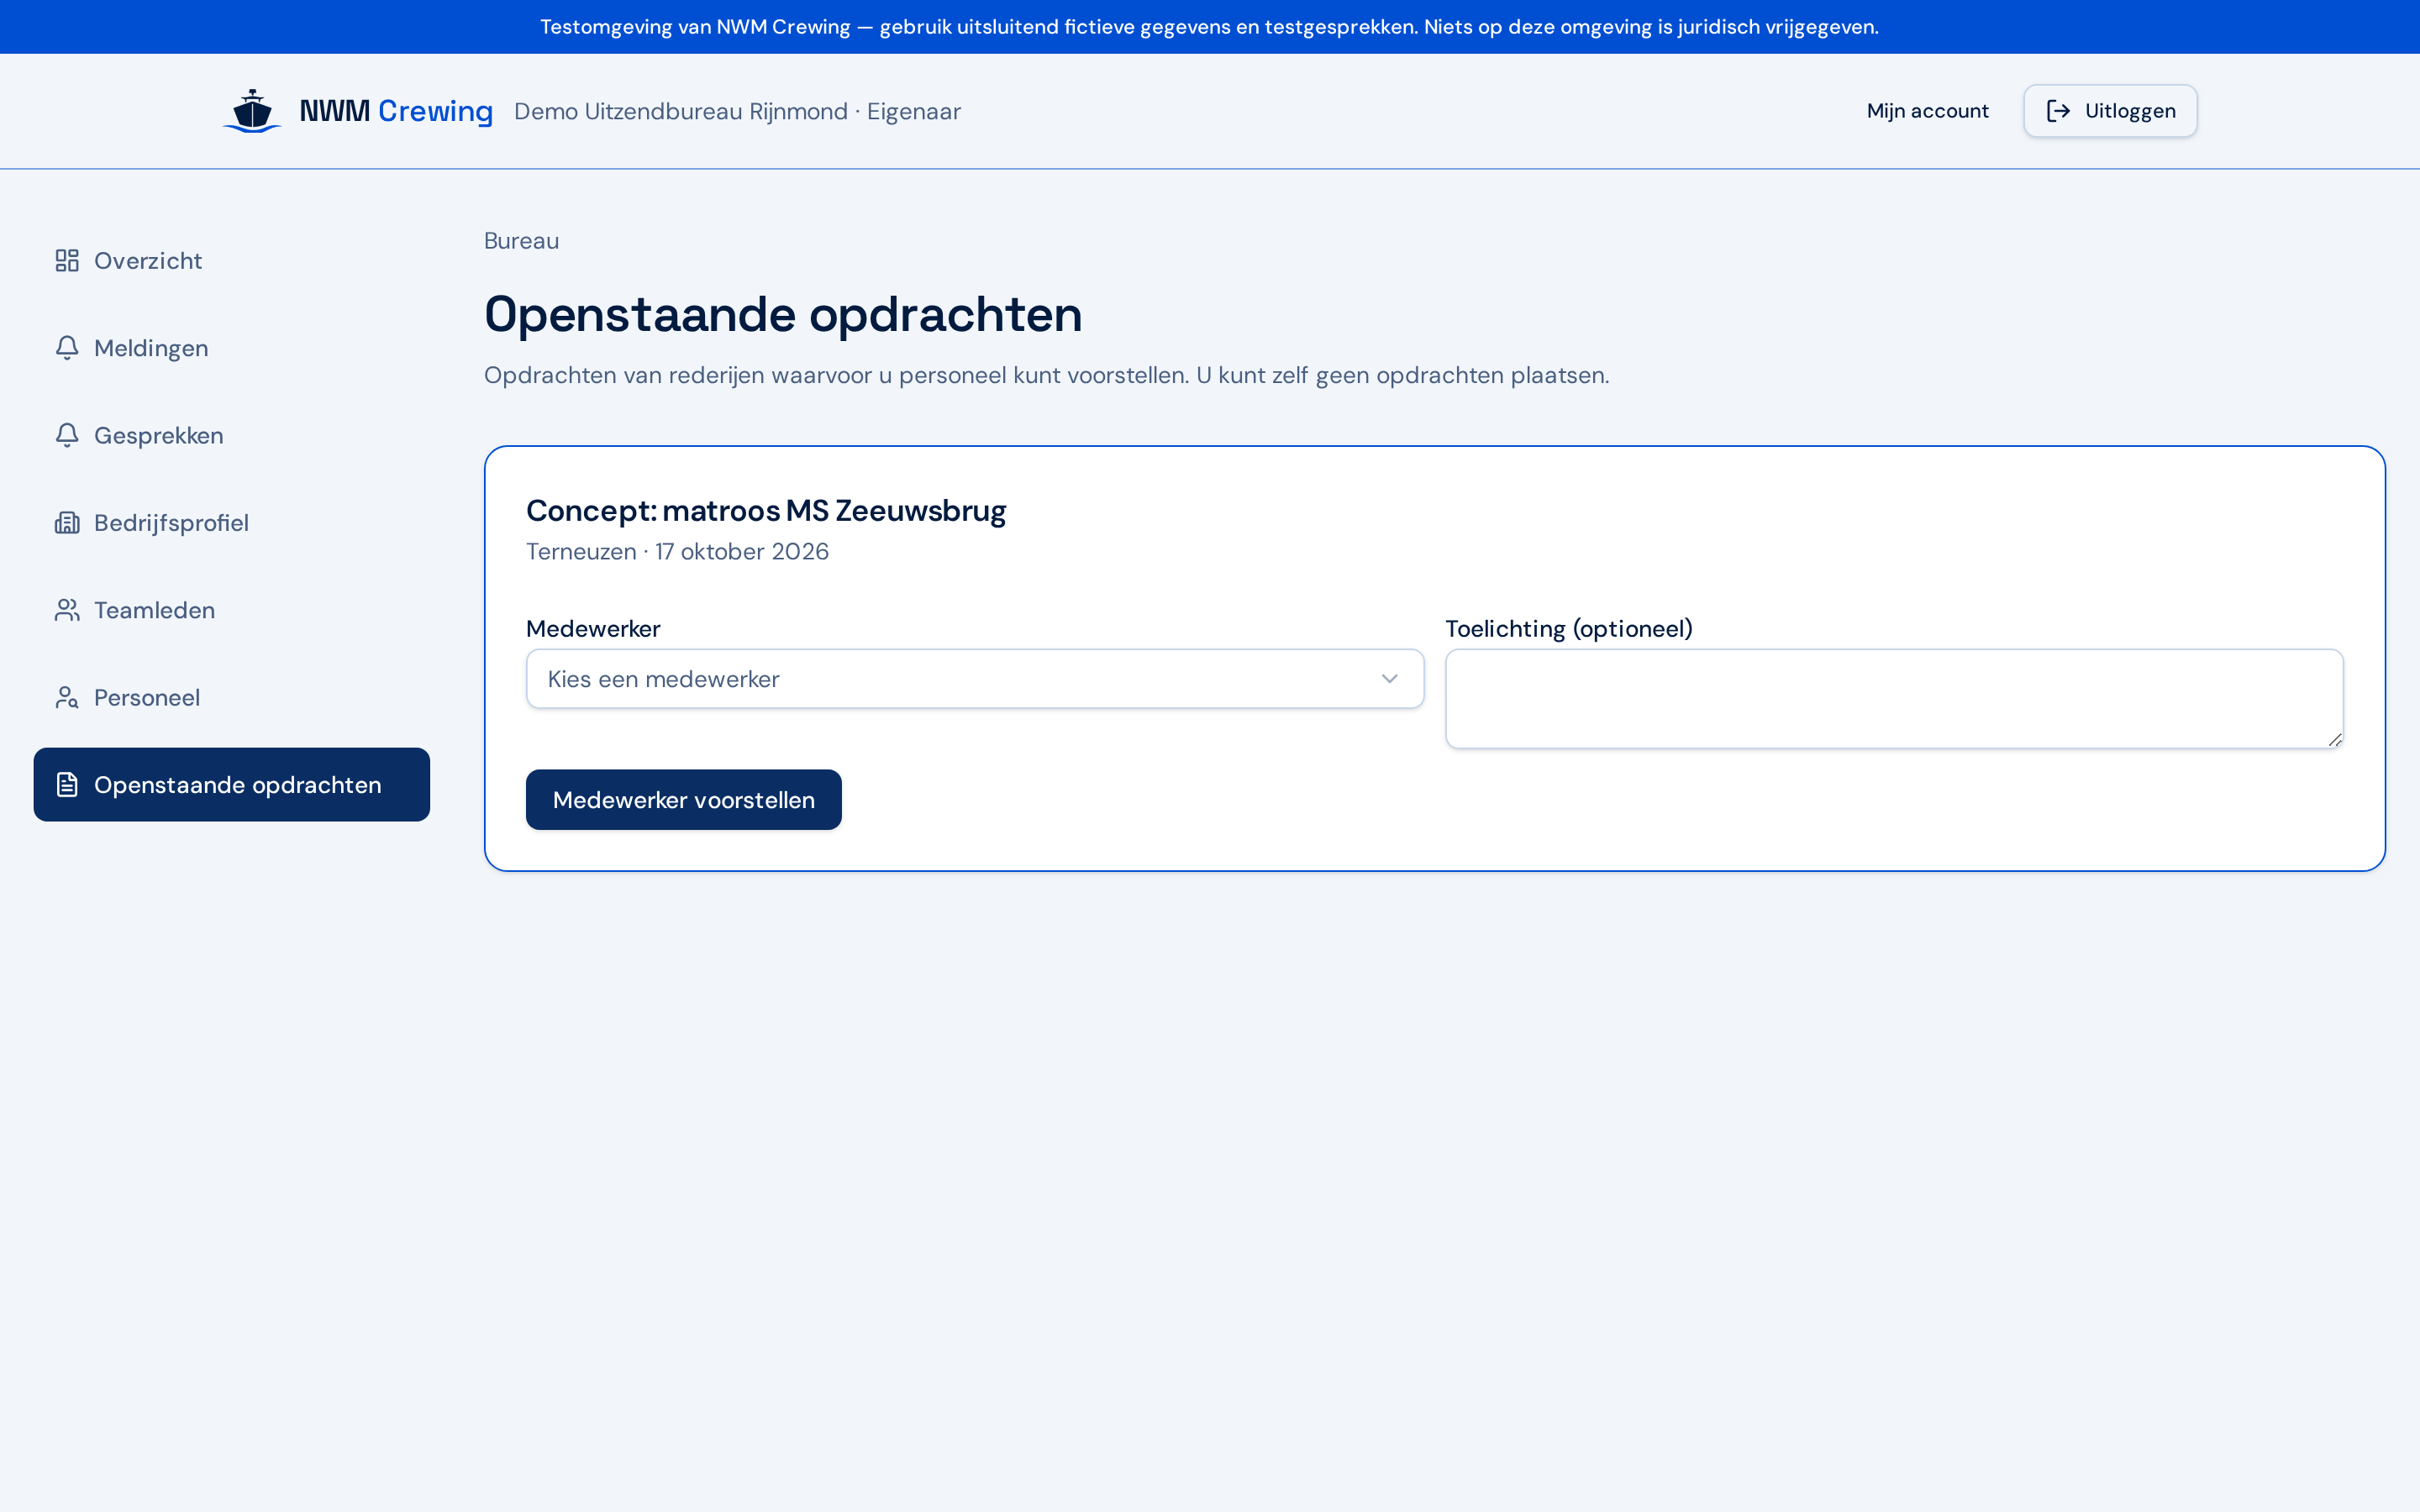Click the logout arrow icon
Screen dimensions: 2420x1512
click(2058, 111)
